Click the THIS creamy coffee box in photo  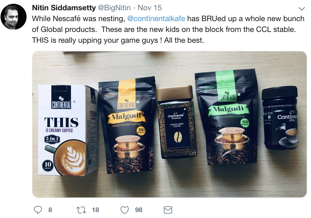click(x=68, y=130)
